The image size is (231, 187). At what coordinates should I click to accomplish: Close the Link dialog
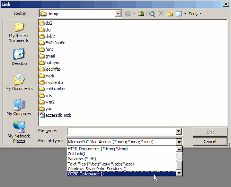tap(226, 4)
